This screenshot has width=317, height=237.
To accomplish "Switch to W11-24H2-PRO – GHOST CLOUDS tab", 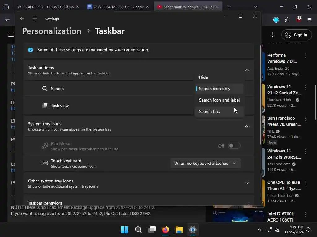I will tap(46, 7).
